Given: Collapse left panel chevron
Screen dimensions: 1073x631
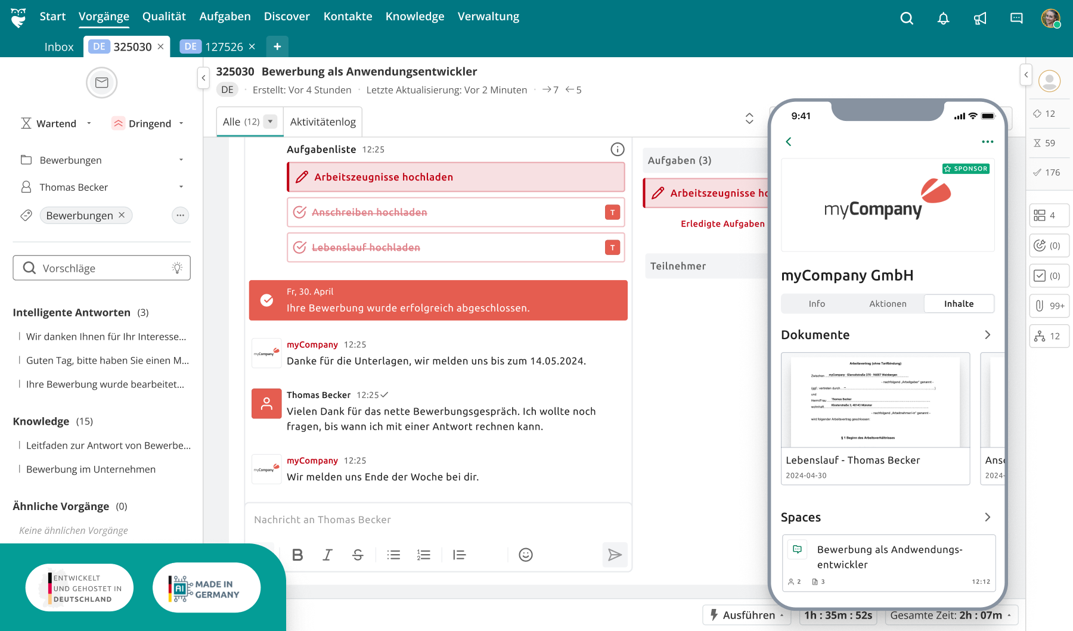Looking at the screenshot, I should [x=203, y=77].
